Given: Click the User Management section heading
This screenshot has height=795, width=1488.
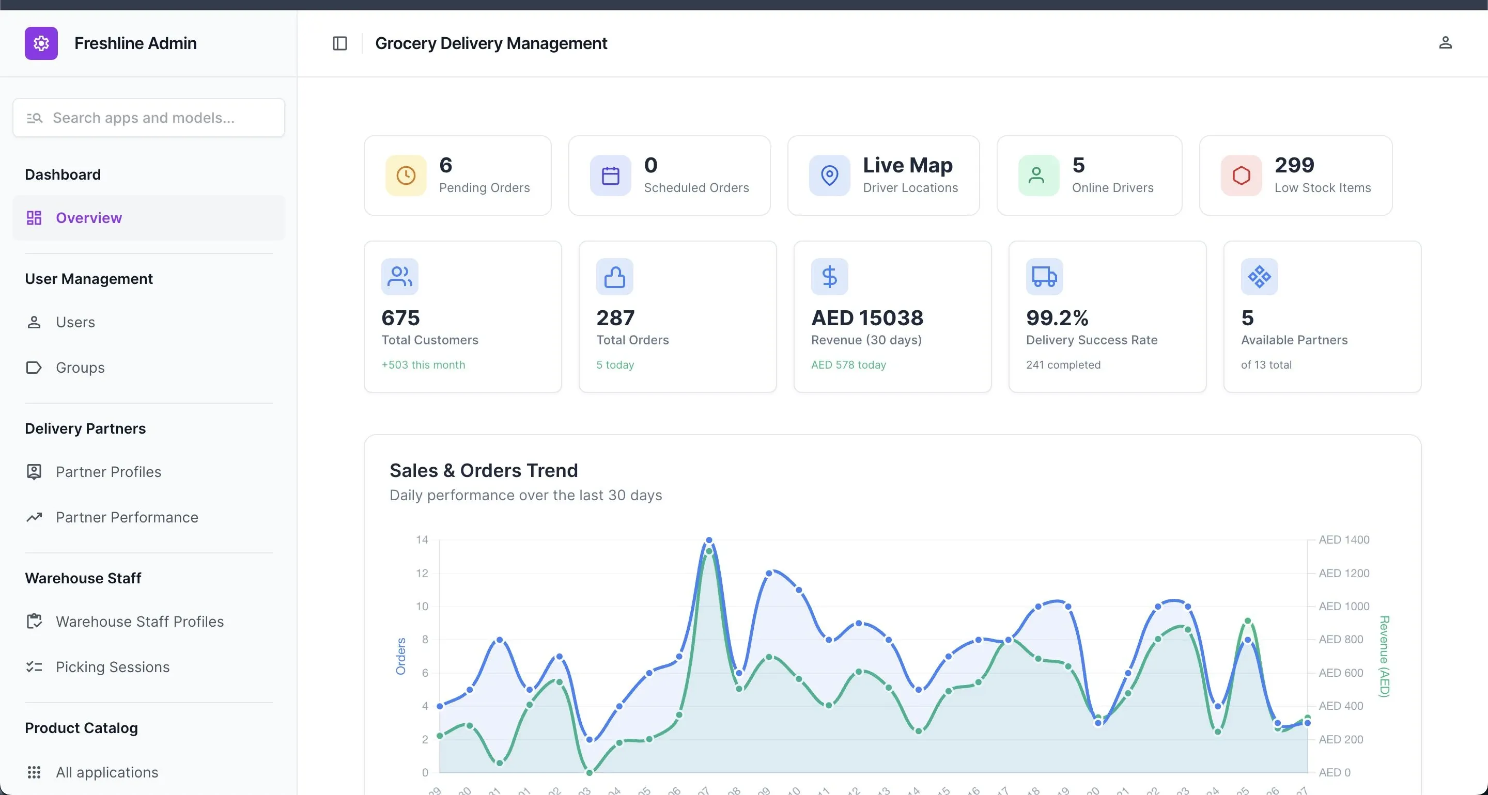Looking at the screenshot, I should pyautogui.click(x=89, y=279).
